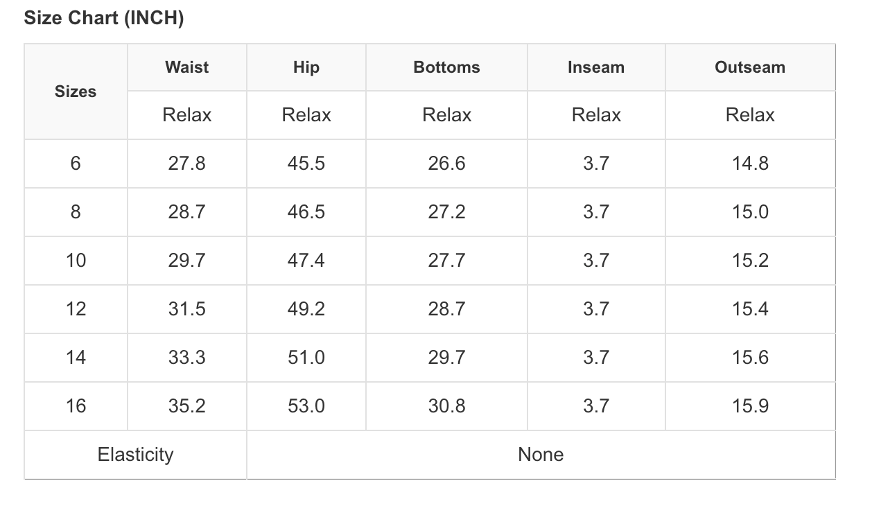This screenshot has width=872, height=506.
Task: Click the Elasticity row label
Action: [135, 455]
